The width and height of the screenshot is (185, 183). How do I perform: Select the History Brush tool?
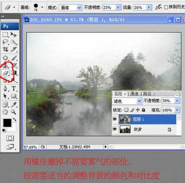point(14,65)
